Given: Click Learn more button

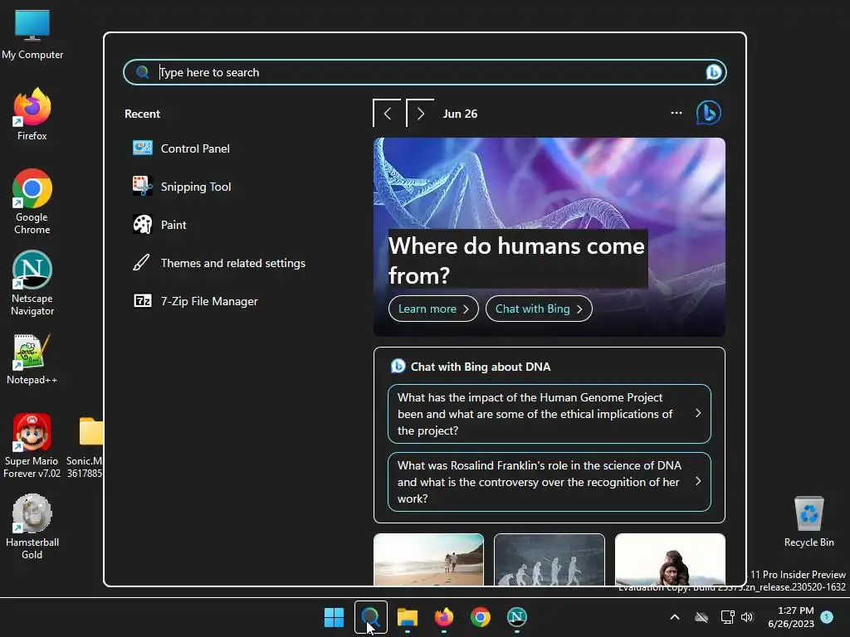Looking at the screenshot, I should [433, 309].
